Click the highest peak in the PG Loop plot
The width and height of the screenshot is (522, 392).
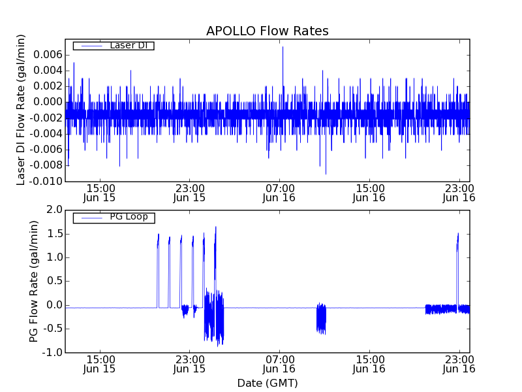coord(215,229)
